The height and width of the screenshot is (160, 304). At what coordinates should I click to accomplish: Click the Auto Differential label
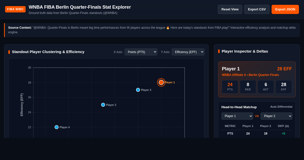(281, 107)
